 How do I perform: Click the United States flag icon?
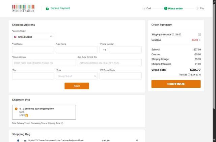coord(15,37)
